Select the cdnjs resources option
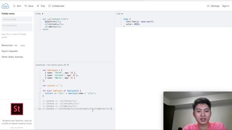232x130 pixels. [22, 45]
